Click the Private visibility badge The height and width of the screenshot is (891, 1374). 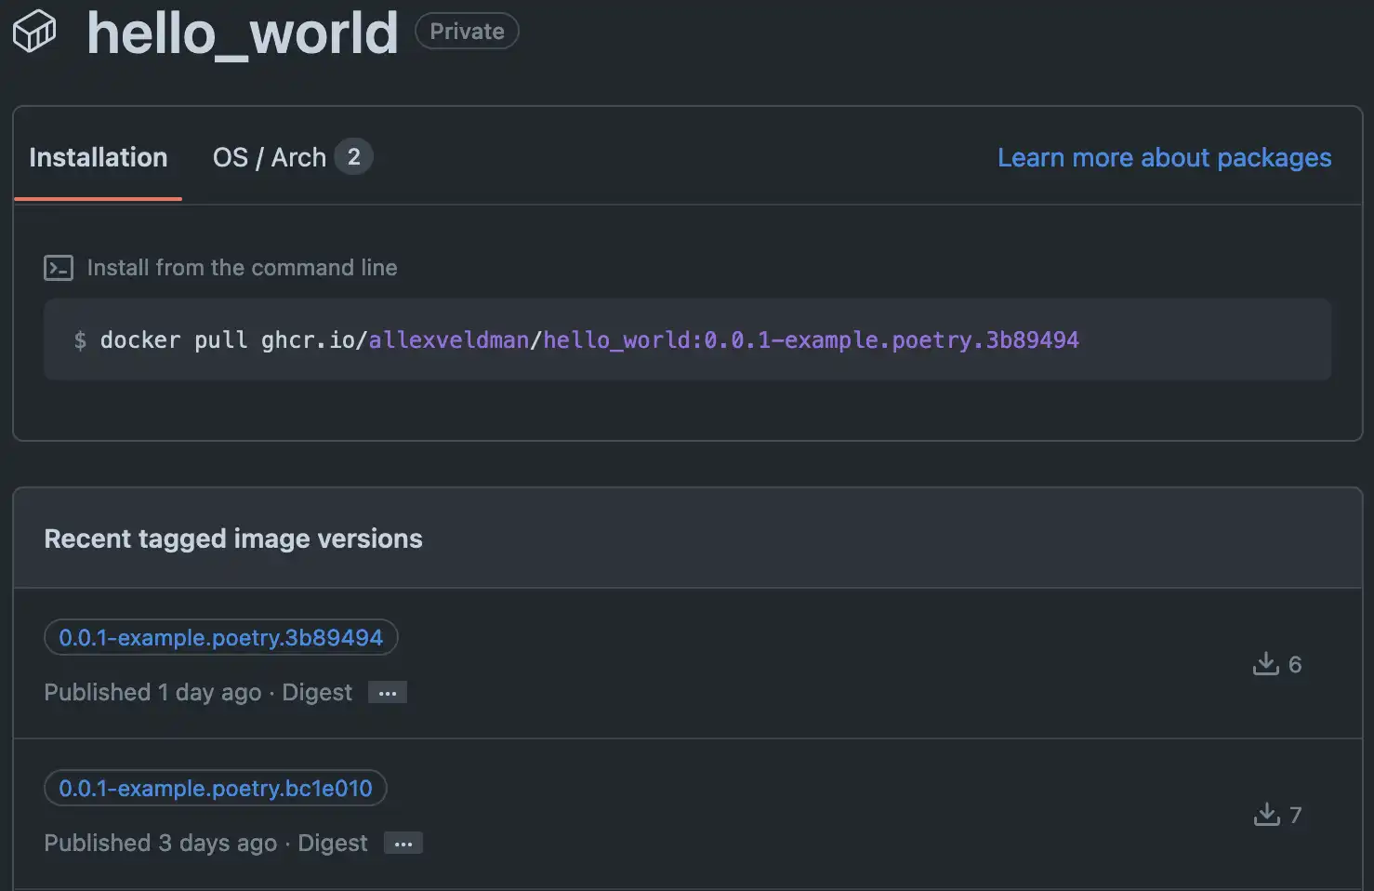467,32
